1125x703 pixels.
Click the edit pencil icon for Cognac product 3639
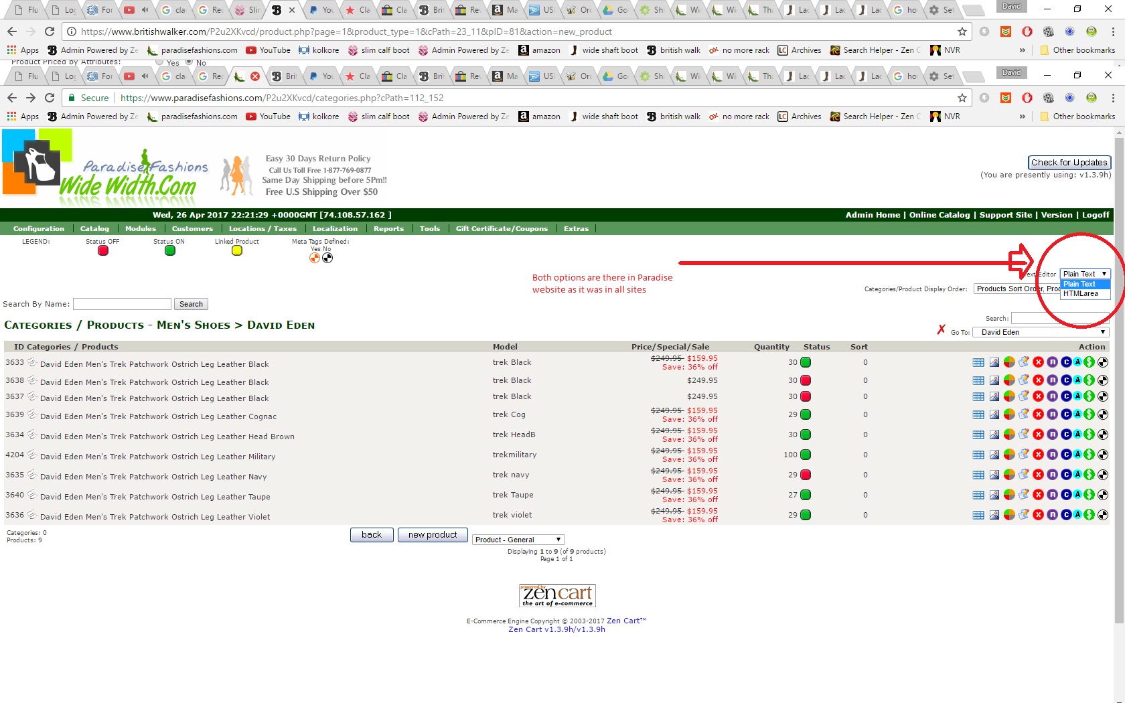coord(1023,414)
